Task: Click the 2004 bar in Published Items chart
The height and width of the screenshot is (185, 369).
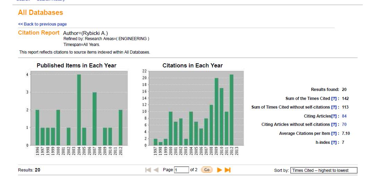Action: tap(79, 110)
